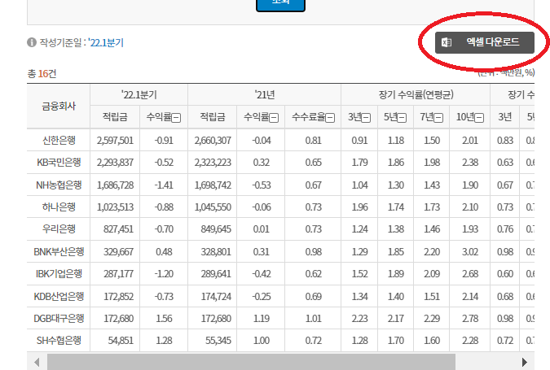Click the left scroll arrow of table
Image resolution: width=550 pixels, height=370 pixels.
point(37,362)
